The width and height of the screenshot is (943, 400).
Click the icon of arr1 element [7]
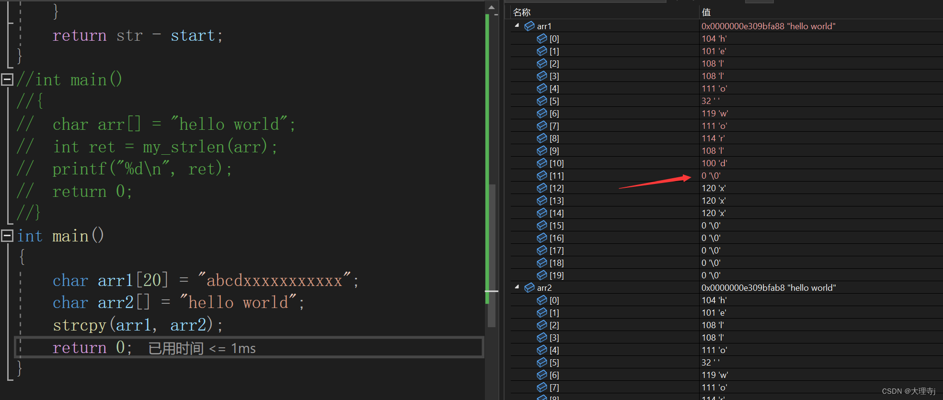(542, 126)
